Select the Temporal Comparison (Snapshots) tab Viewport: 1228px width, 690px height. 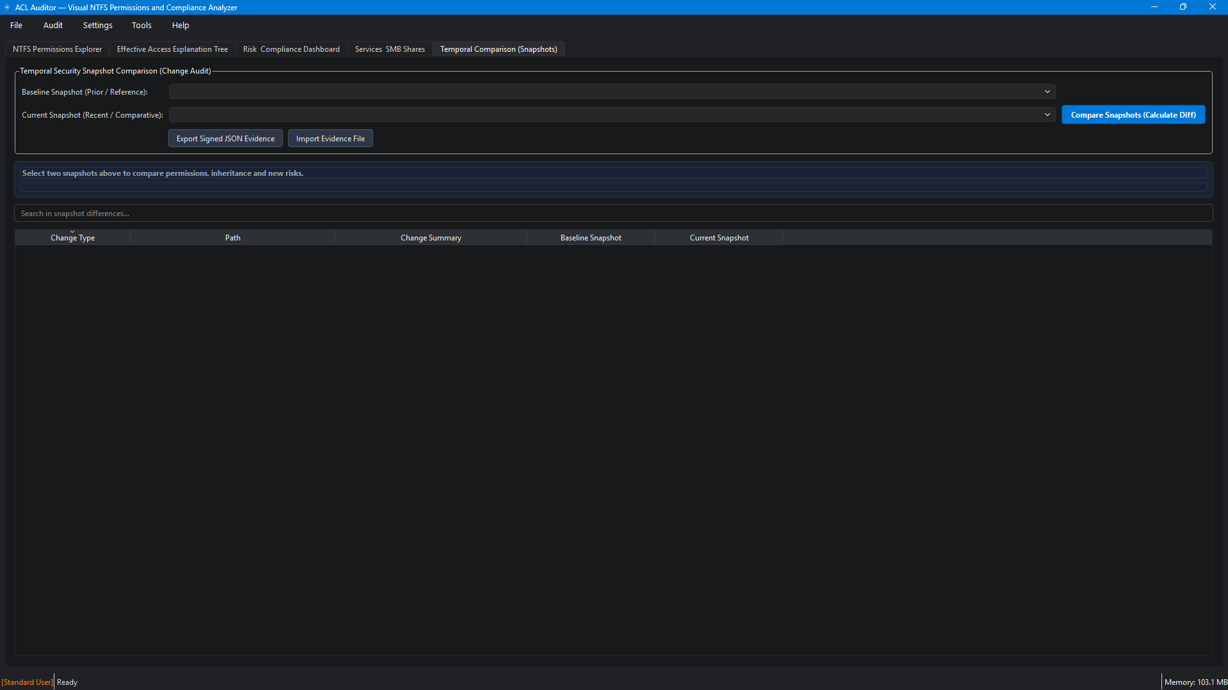point(498,49)
